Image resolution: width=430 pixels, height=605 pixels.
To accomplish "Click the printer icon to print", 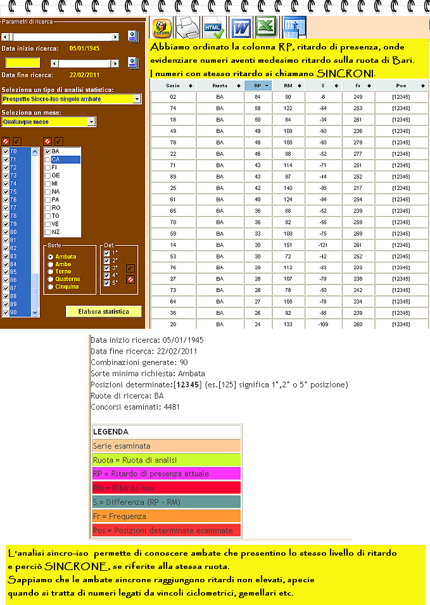I will (187, 28).
